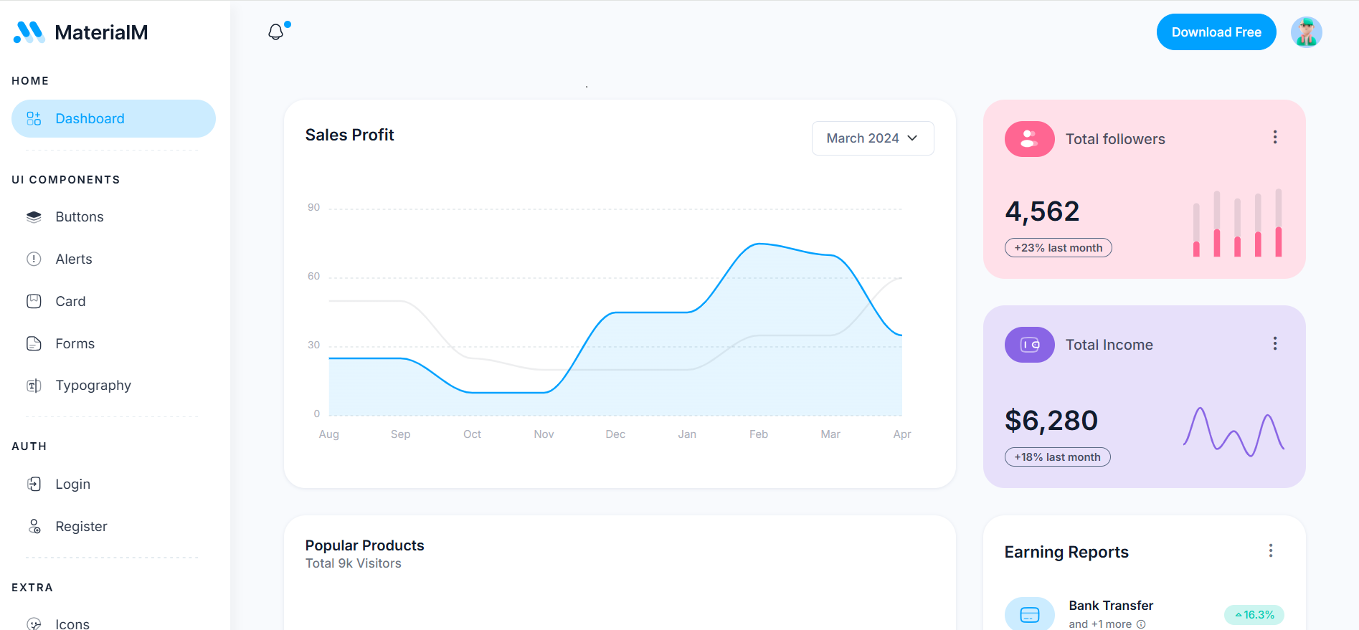Click the 4,562 followers count
Viewport: 1359px width, 630px height.
tap(1042, 211)
